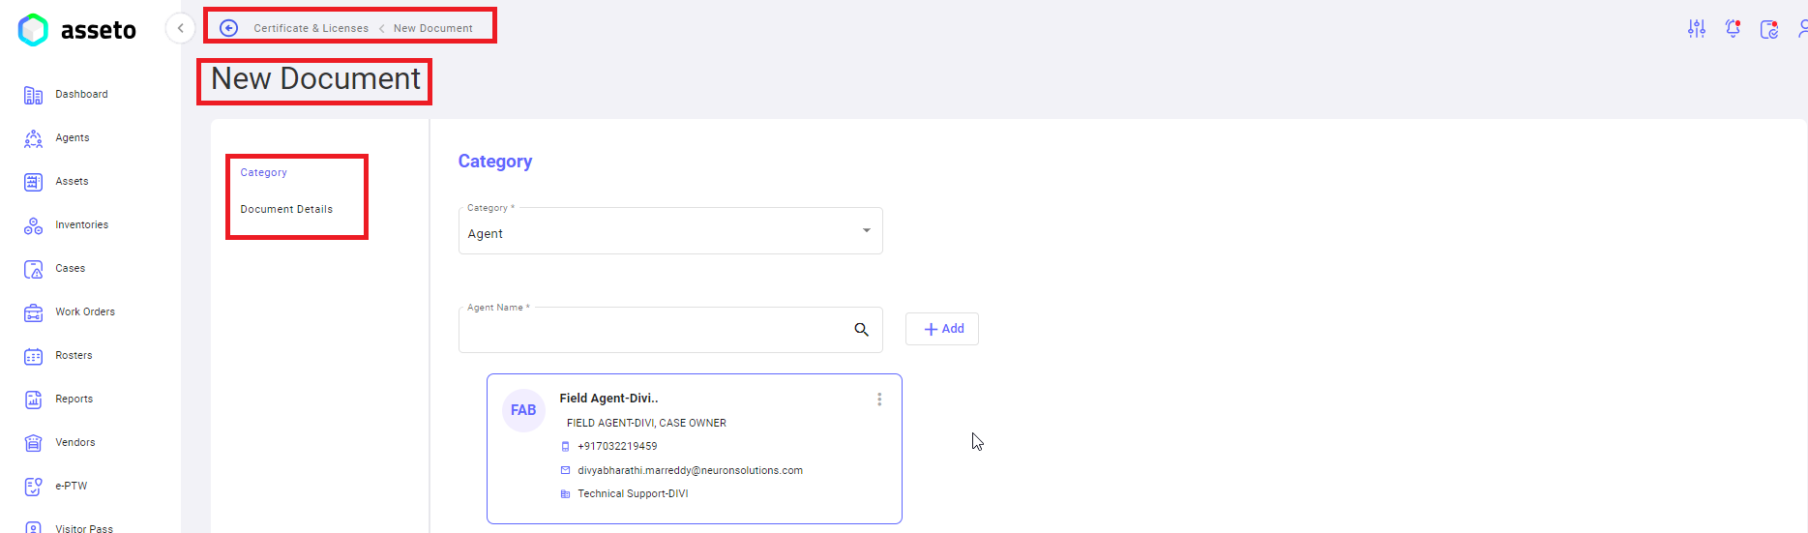Screen dimensions: 1808x533
Task: Open the notifications bell icon
Action: pos(1733,29)
